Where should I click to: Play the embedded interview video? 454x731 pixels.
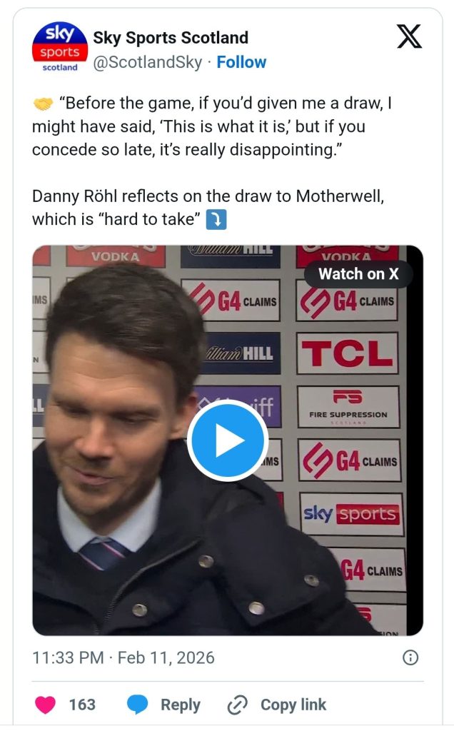(x=228, y=441)
